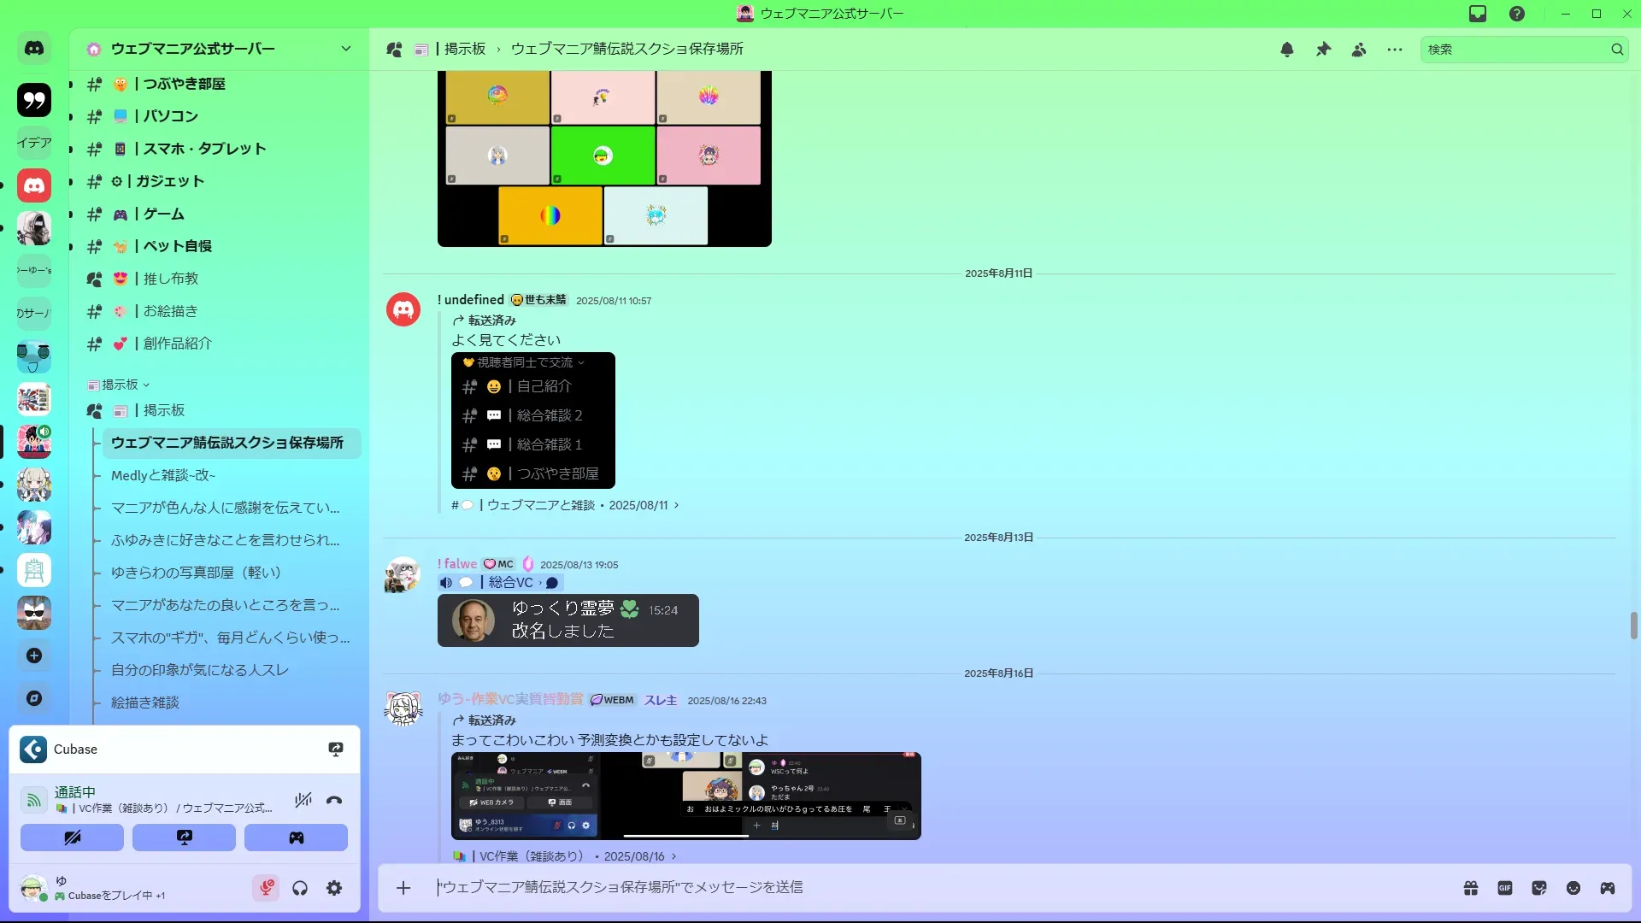Open Discord direct messages home

[x=34, y=49]
